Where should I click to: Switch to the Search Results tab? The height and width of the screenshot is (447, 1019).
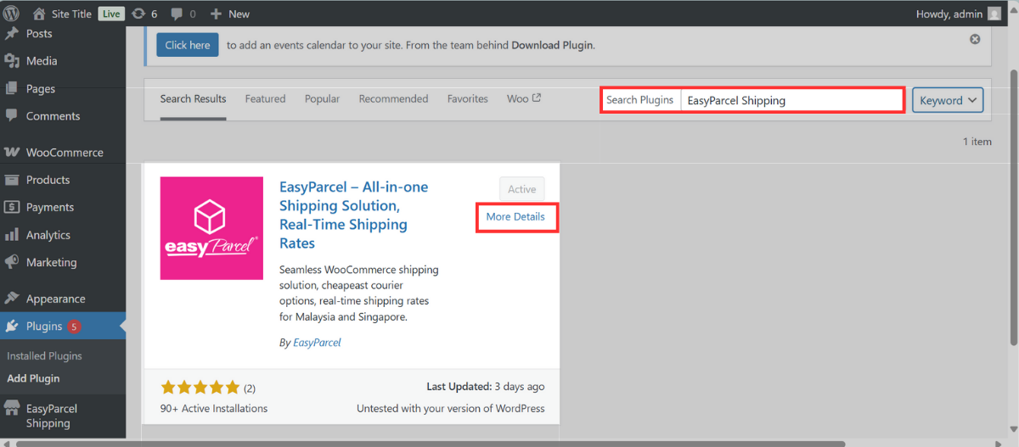point(193,99)
